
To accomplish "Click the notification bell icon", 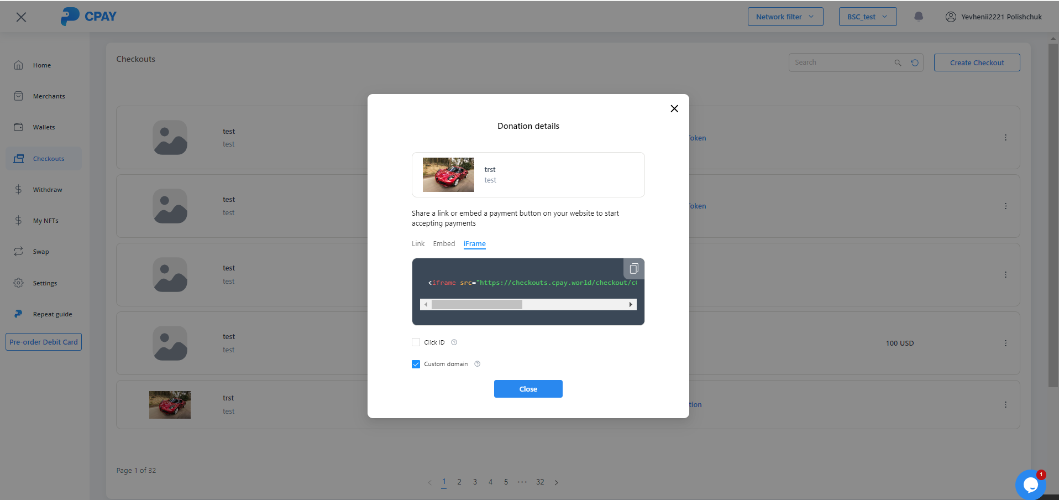I will coord(919,17).
